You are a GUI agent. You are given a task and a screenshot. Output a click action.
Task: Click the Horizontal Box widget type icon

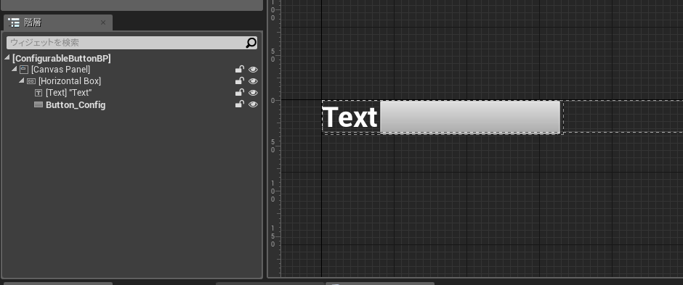click(31, 81)
